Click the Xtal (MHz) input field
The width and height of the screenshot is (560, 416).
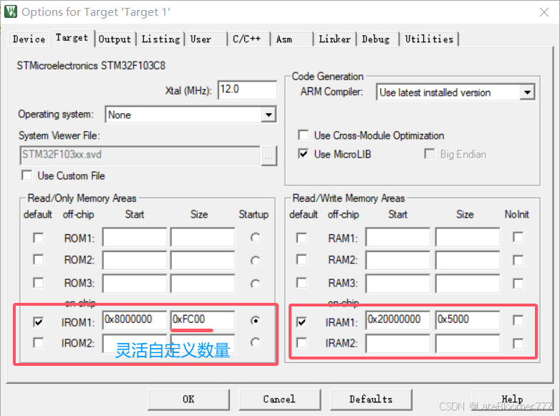pyautogui.click(x=247, y=90)
